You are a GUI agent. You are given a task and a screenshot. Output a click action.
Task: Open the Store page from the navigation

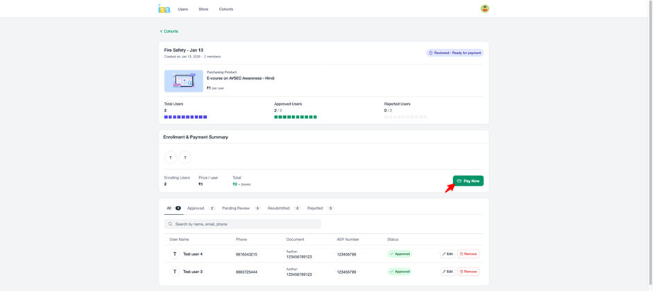(203, 10)
